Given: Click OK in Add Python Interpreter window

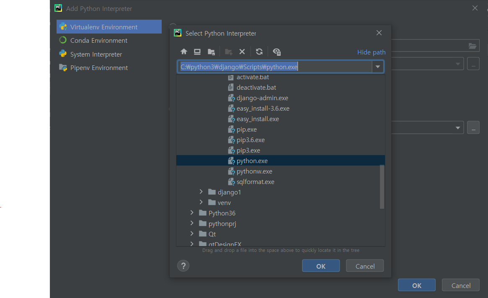Looking at the screenshot, I should coord(417,285).
